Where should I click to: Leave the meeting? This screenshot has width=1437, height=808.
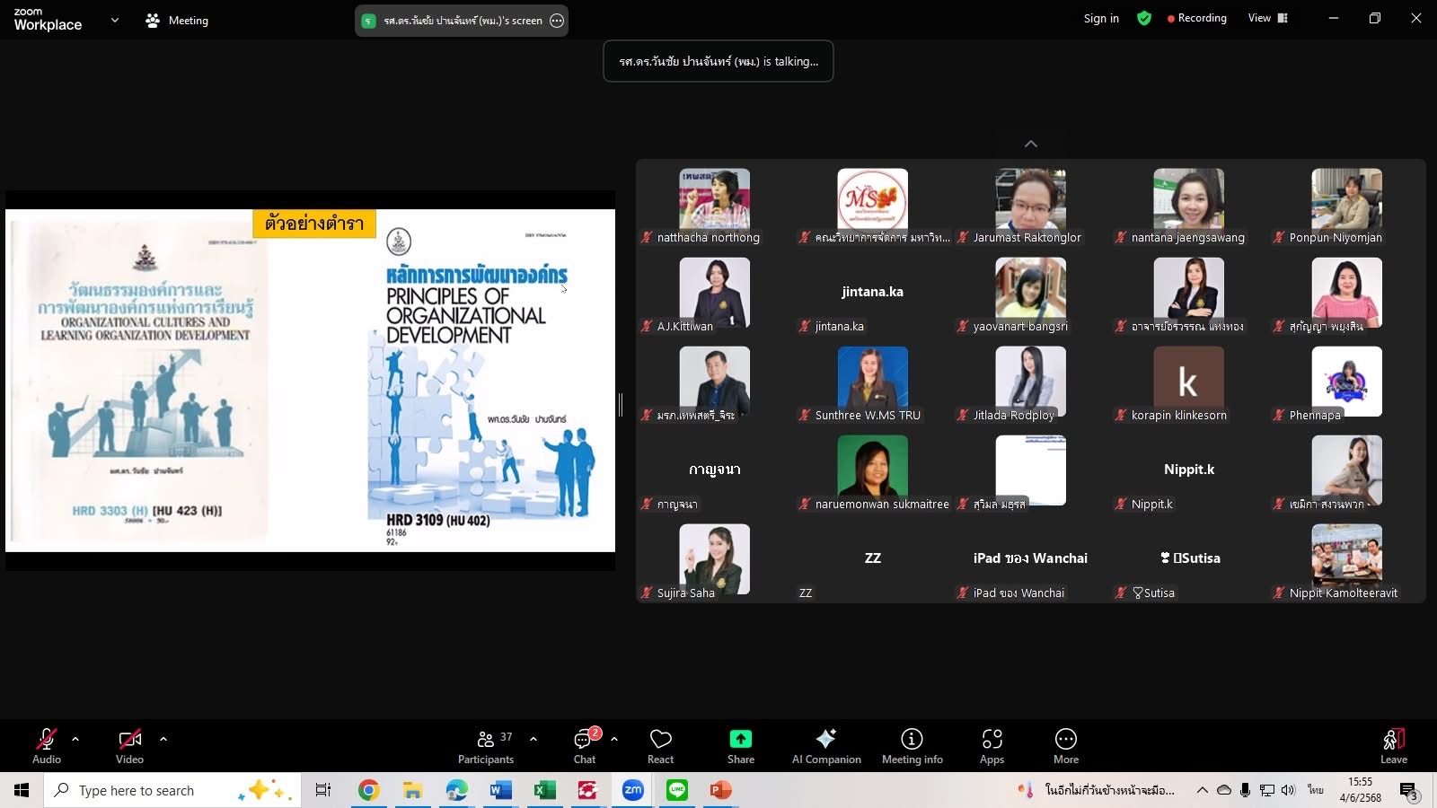pos(1393,745)
